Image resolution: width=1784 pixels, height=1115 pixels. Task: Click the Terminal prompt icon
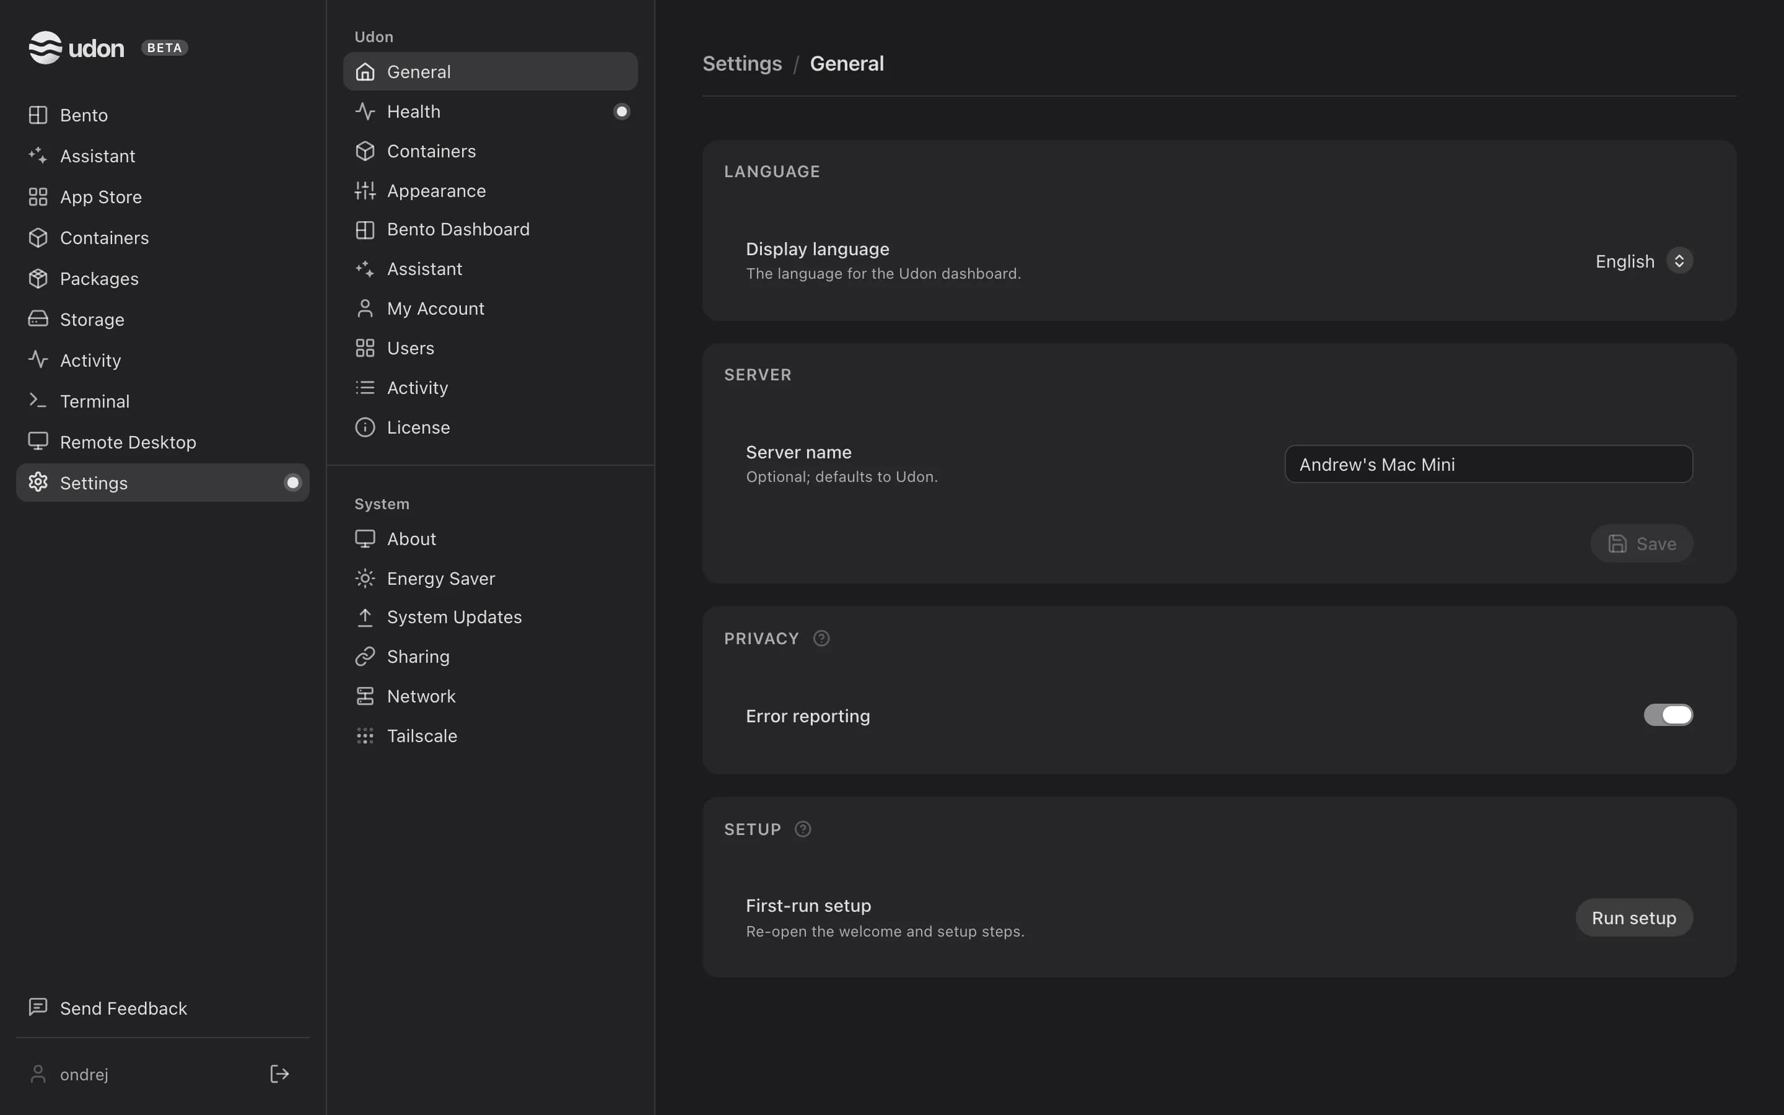[x=38, y=401]
